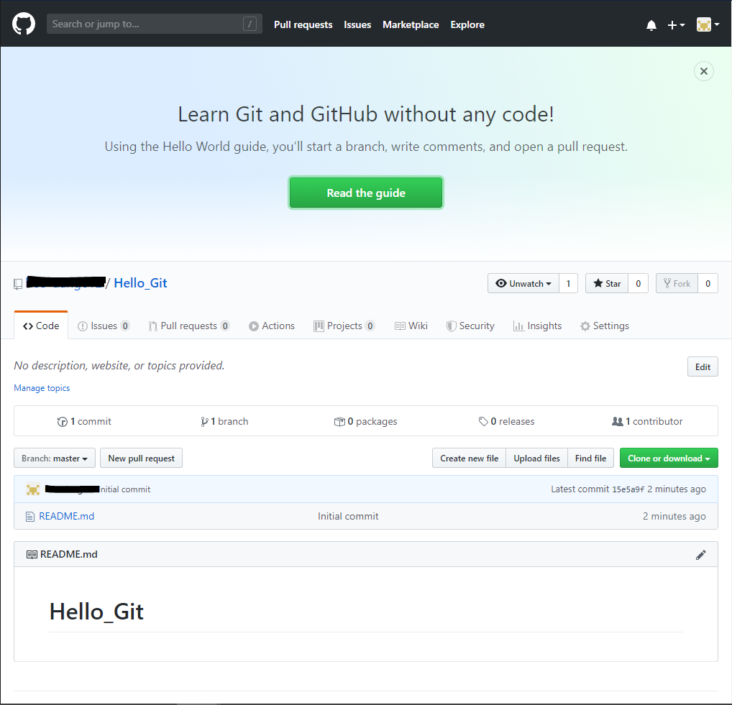This screenshot has width=732, height=705.
Task: Click Upload files button
Action: [536, 459]
